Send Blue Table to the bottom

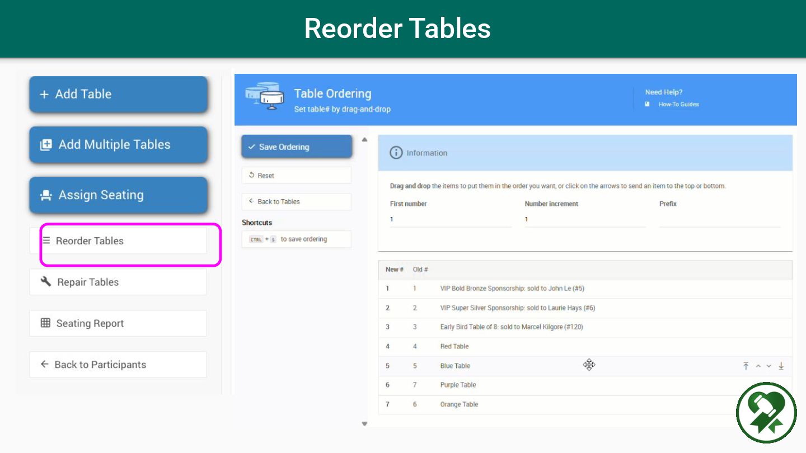tap(781, 366)
